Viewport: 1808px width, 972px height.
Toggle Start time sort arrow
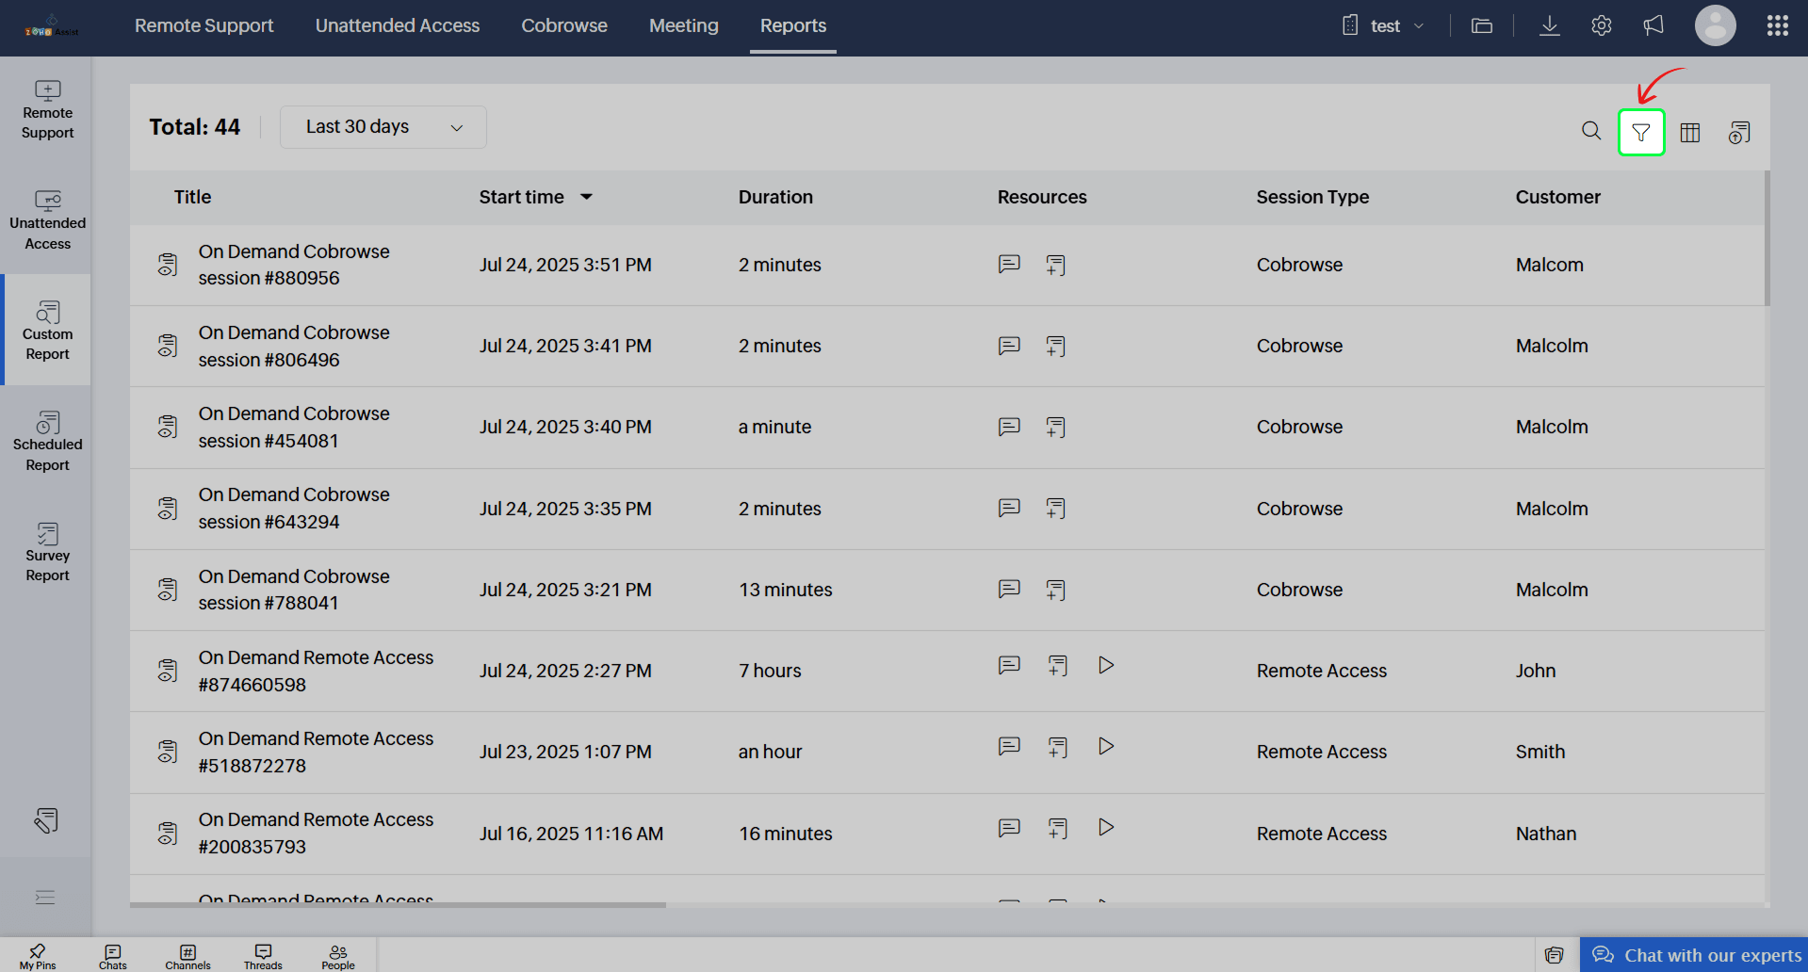tap(586, 197)
